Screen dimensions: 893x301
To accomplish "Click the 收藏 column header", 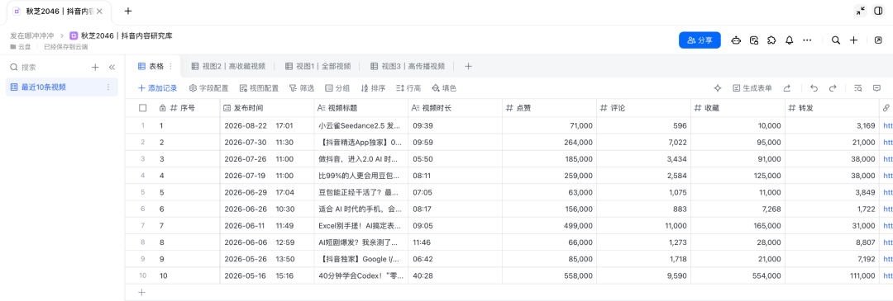I will coord(738,108).
